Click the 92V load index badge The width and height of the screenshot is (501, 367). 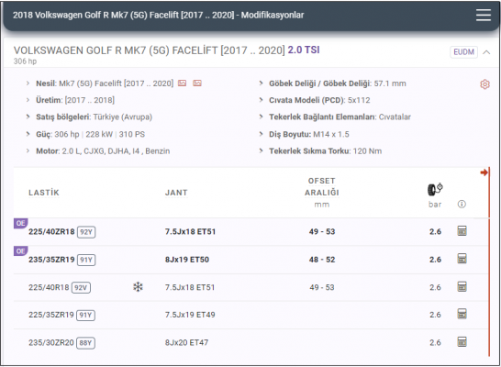[x=81, y=287]
